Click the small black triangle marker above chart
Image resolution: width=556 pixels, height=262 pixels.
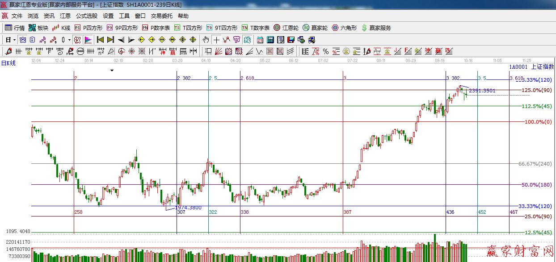click(112, 71)
